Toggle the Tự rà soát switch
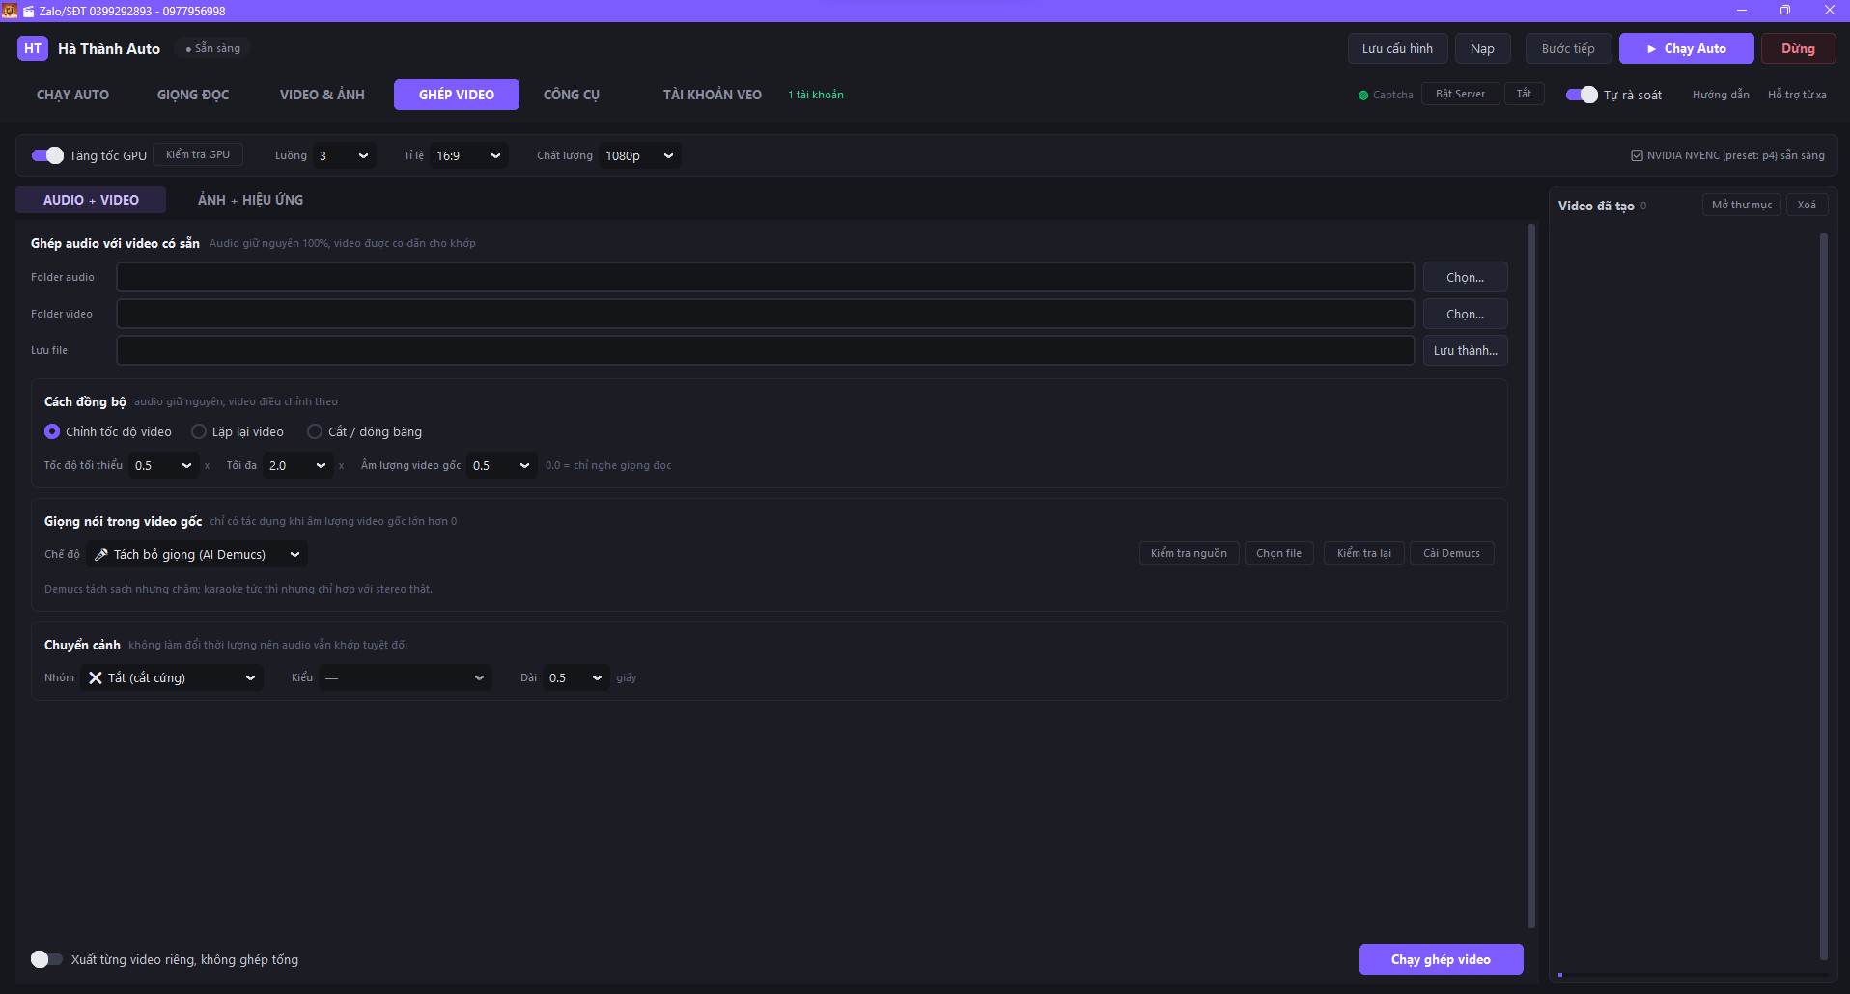This screenshot has width=1850, height=994. (x=1582, y=95)
